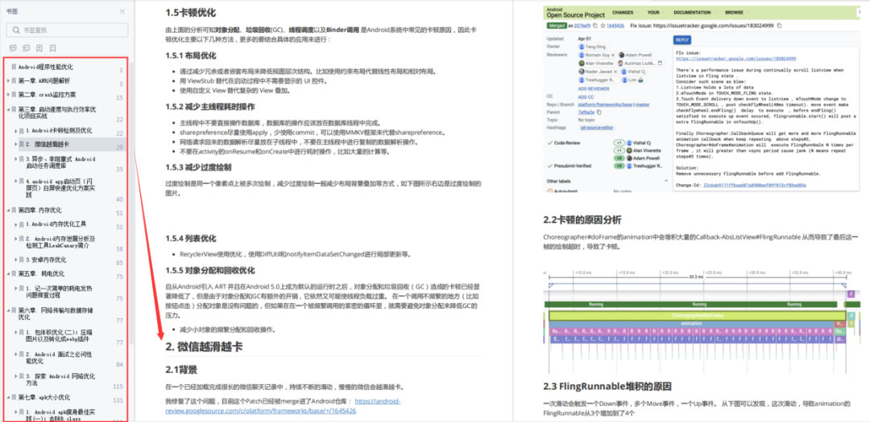870x422 pixels.
Task: Click the add bookmark toolbar icon
Action: (x=39, y=49)
